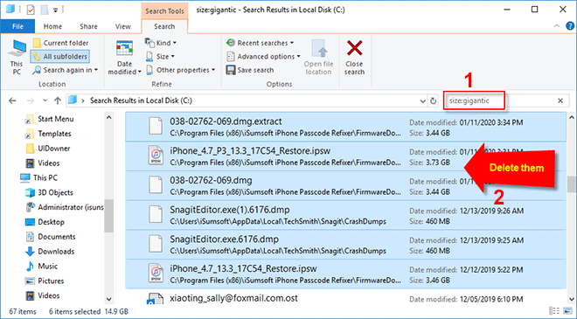Open the Kind filter dropdown

[161, 43]
